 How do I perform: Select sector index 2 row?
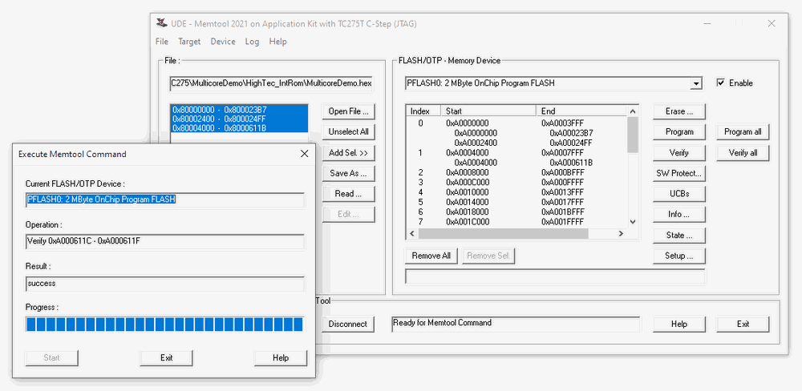point(481,172)
